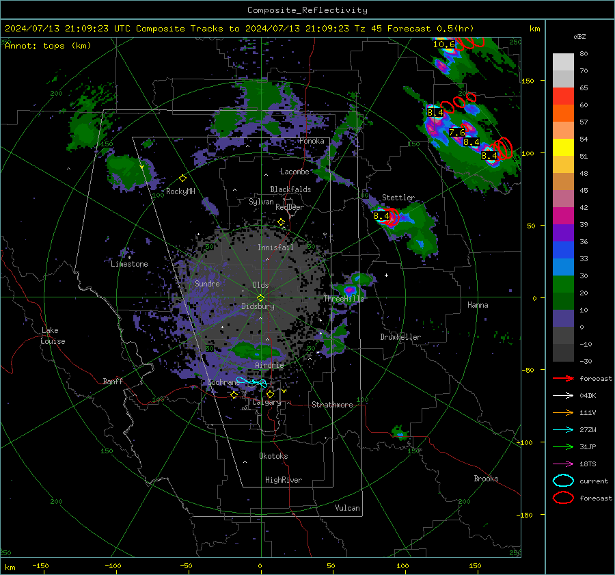This screenshot has height=575, width=615.
Task: Click the 10.6 storm top label
Action: pyautogui.click(x=443, y=44)
